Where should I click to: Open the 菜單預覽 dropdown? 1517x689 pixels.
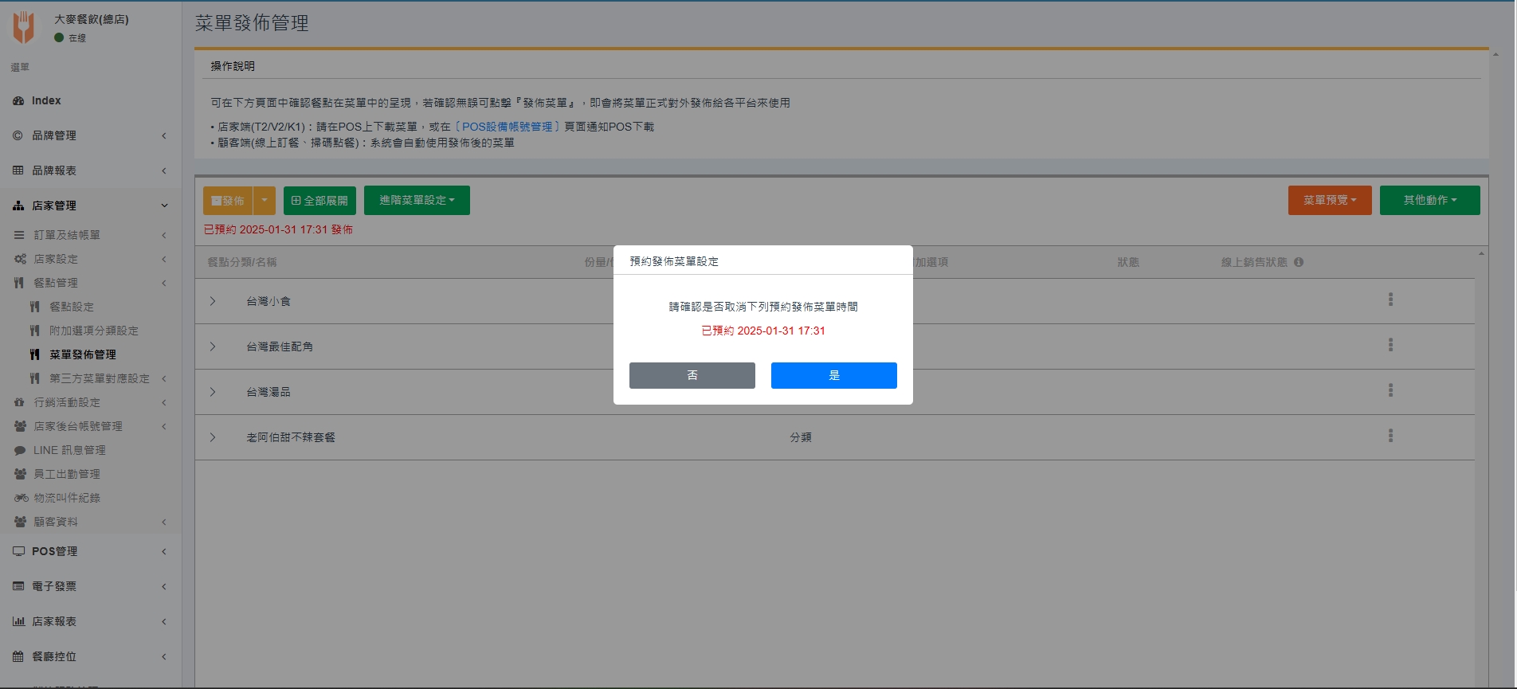[x=1329, y=201]
